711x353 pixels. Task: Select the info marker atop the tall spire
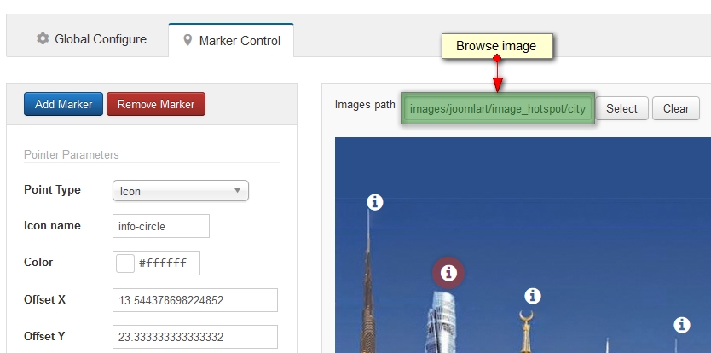tap(374, 202)
